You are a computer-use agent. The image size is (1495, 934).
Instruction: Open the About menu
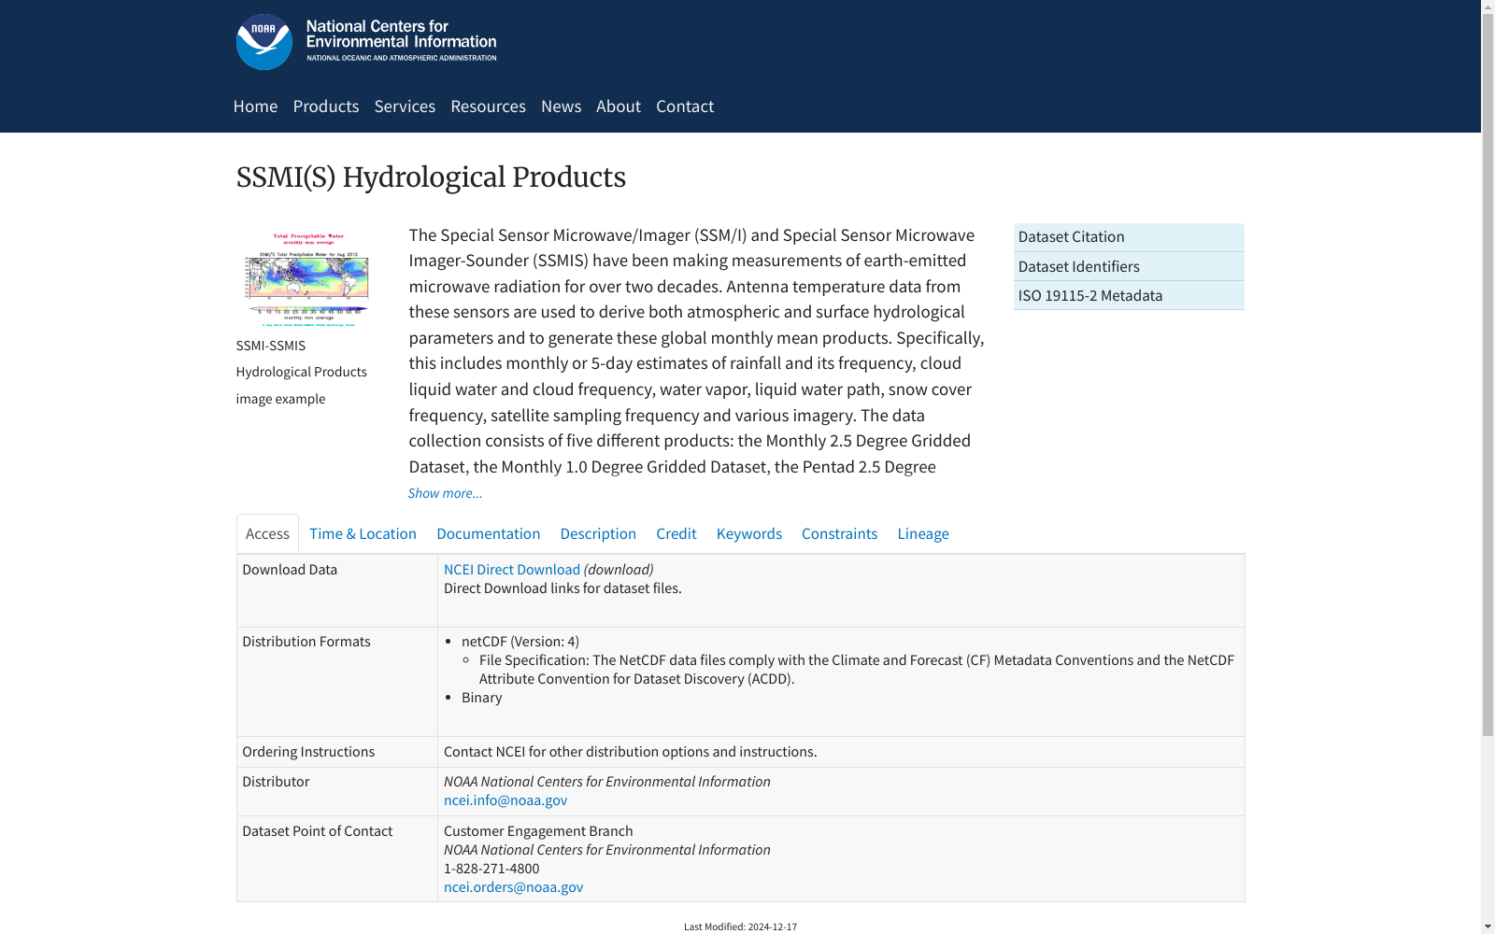pos(619,106)
